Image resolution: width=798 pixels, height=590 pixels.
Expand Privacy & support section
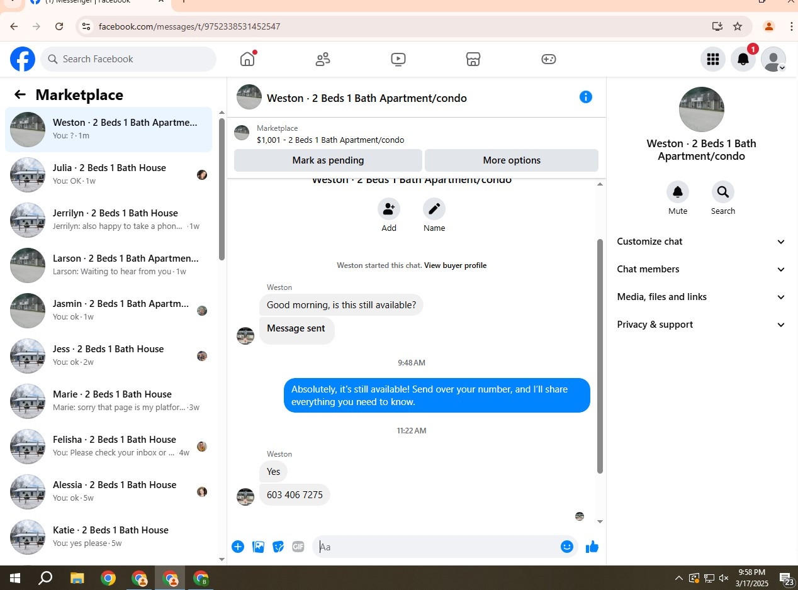[x=701, y=325]
